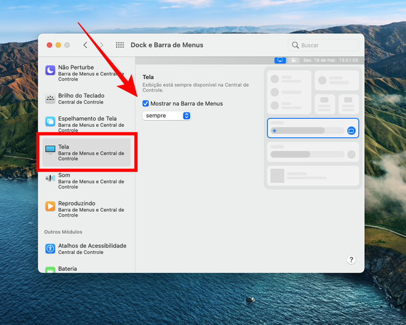Image resolution: width=406 pixels, height=325 pixels.
Task: Go forward with the right chevron
Action: (x=101, y=45)
